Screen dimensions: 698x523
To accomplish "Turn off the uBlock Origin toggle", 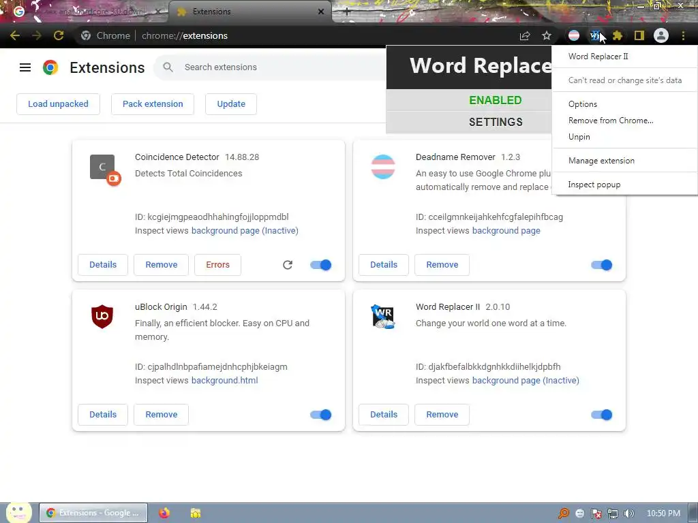I will (x=320, y=415).
